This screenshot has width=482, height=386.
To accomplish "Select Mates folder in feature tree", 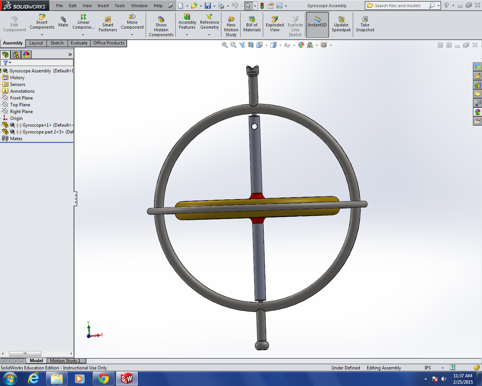I will (16, 139).
